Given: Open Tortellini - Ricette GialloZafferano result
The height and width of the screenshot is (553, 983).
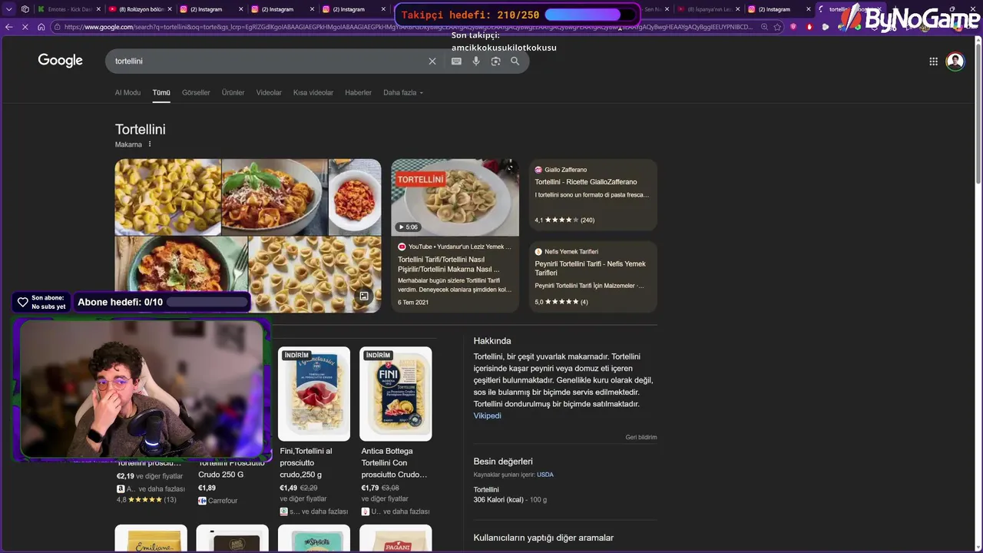Looking at the screenshot, I should (x=586, y=182).
